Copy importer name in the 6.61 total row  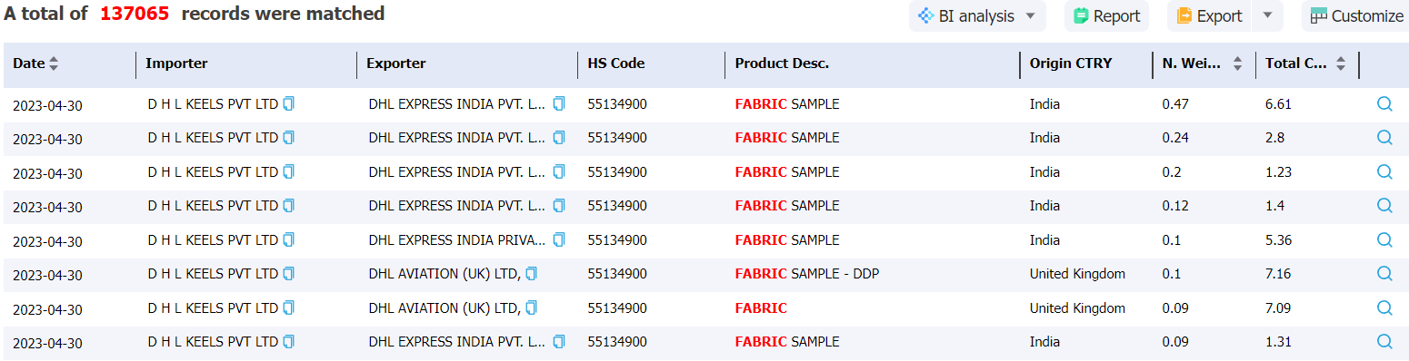tap(289, 104)
